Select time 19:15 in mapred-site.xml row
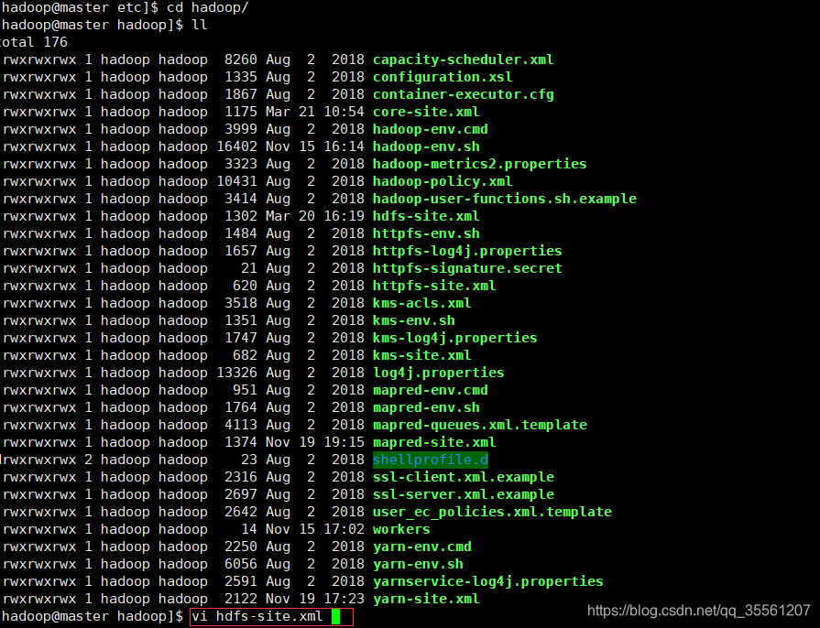Image resolution: width=820 pixels, height=628 pixels. (x=344, y=442)
